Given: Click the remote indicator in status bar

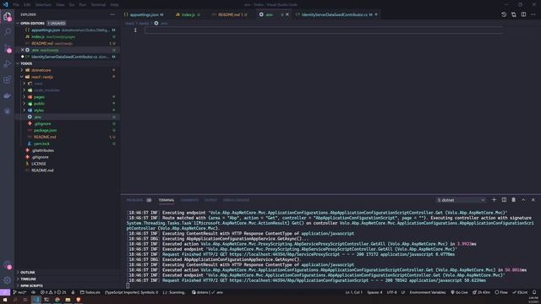Looking at the screenshot, I should coord(5,292).
